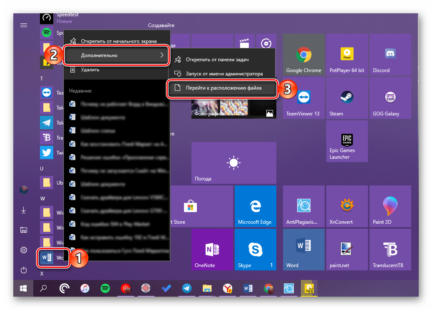Launch GOG Galaxy
The height and width of the screenshot is (310, 432).
point(390,97)
